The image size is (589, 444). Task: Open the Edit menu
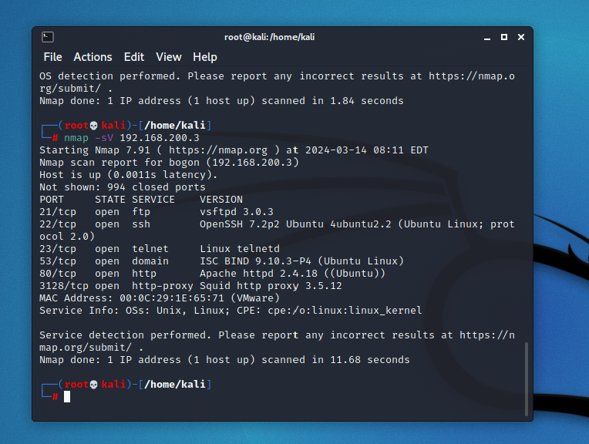point(134,57)
